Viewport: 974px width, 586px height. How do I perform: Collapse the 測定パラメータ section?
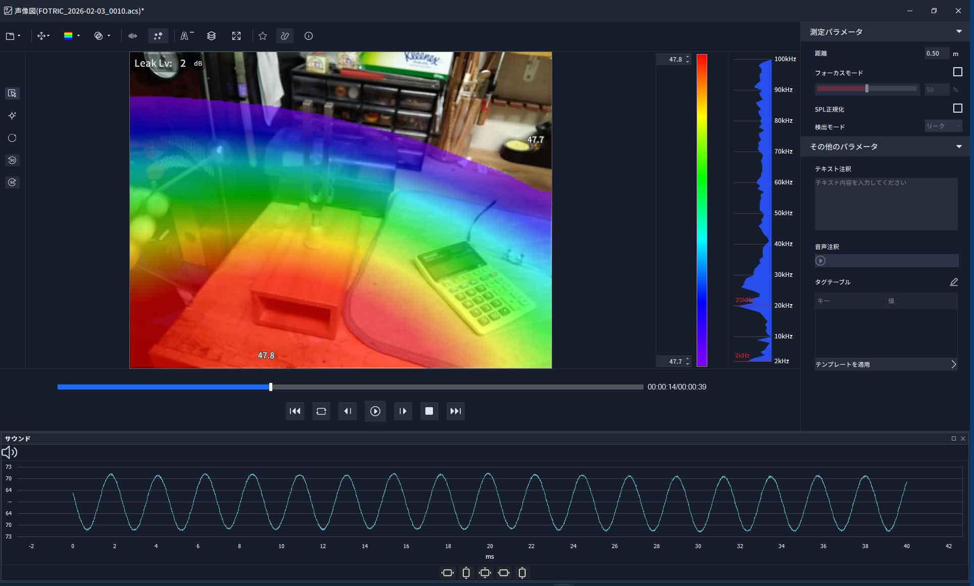[959, 32]
